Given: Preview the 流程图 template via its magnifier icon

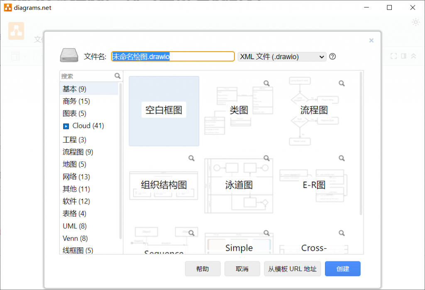Looking at the screenshot, I should pyautogui.click(x=342, y=83).
